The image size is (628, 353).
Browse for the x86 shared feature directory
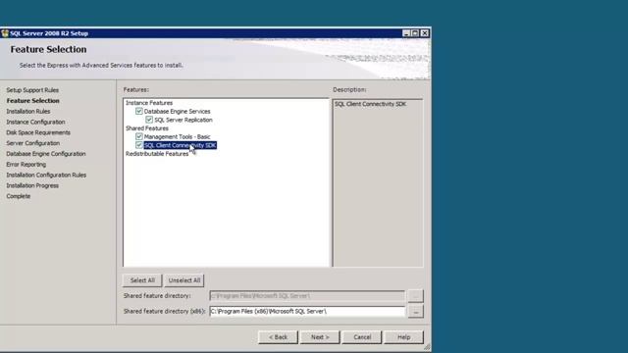(x=416, y=311)
